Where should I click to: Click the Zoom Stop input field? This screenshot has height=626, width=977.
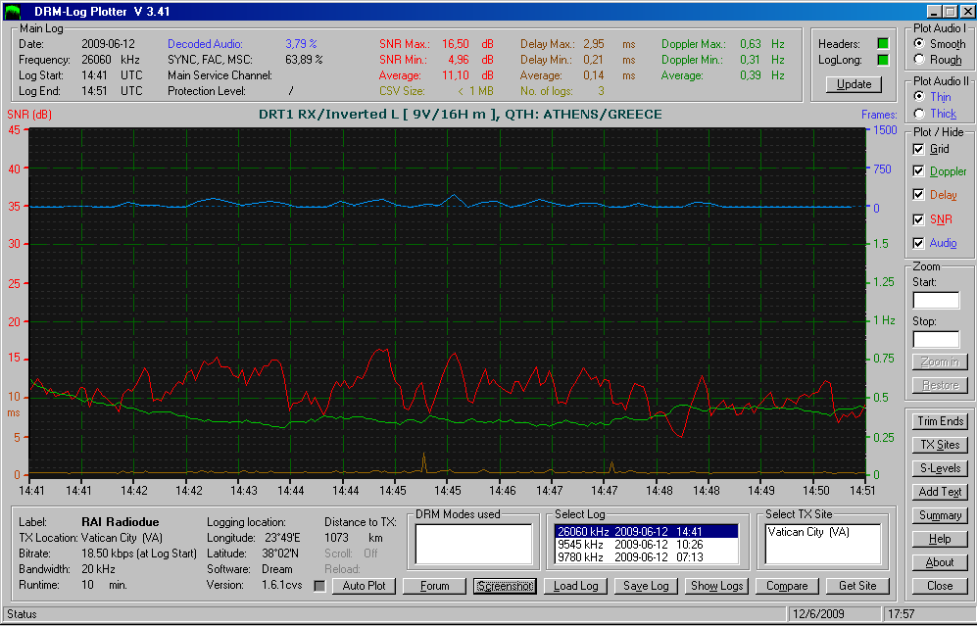coord(936,340)
